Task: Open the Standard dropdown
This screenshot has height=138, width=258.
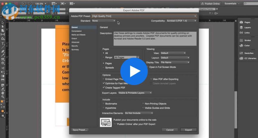Action: (104, 21)
